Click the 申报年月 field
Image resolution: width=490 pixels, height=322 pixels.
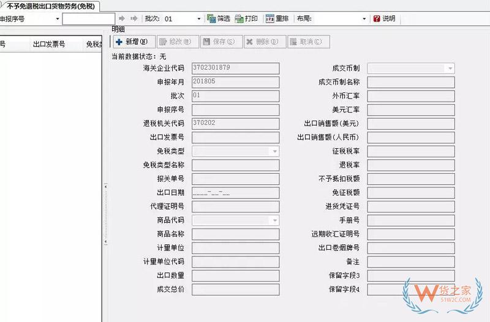pos(236,82)
